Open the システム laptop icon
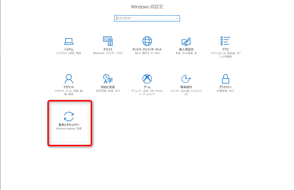The image size is (294, 190). tap(69, 41)
